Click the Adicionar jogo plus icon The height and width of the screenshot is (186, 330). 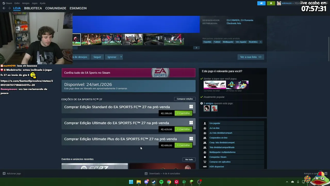click(4, 174)
